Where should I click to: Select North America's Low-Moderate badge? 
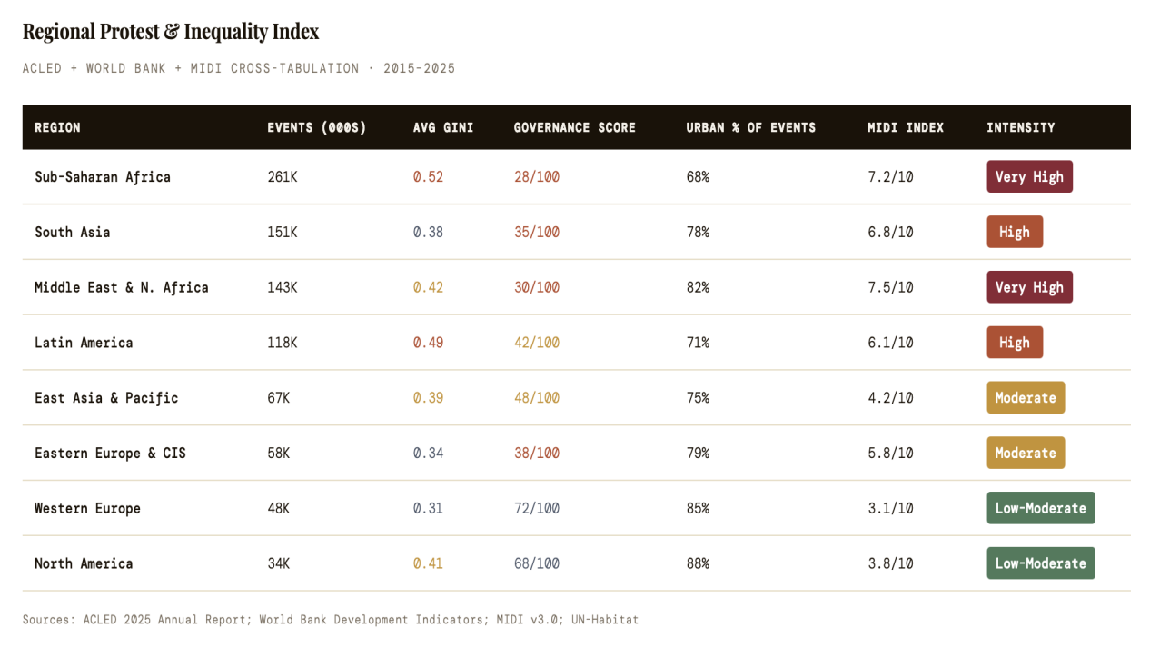[x=1040, y=563]
